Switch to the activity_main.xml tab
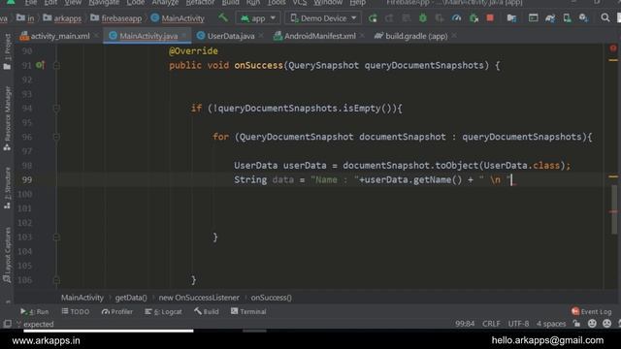Screen dimensions: 621x349 pos(55,36)
